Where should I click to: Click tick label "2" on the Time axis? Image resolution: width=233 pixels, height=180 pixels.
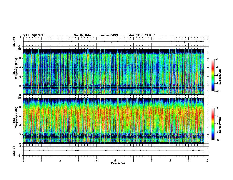(60, 161)
